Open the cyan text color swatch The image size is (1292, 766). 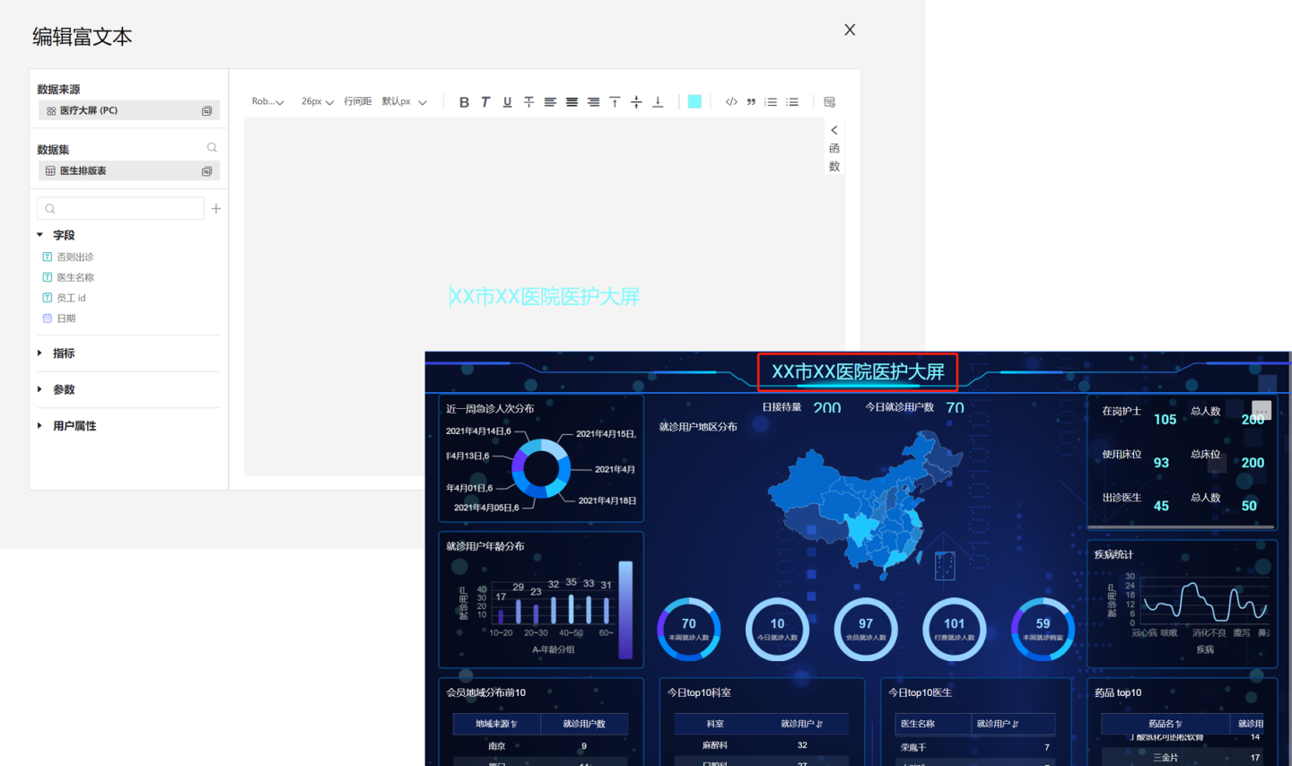(x=694, y=102)
